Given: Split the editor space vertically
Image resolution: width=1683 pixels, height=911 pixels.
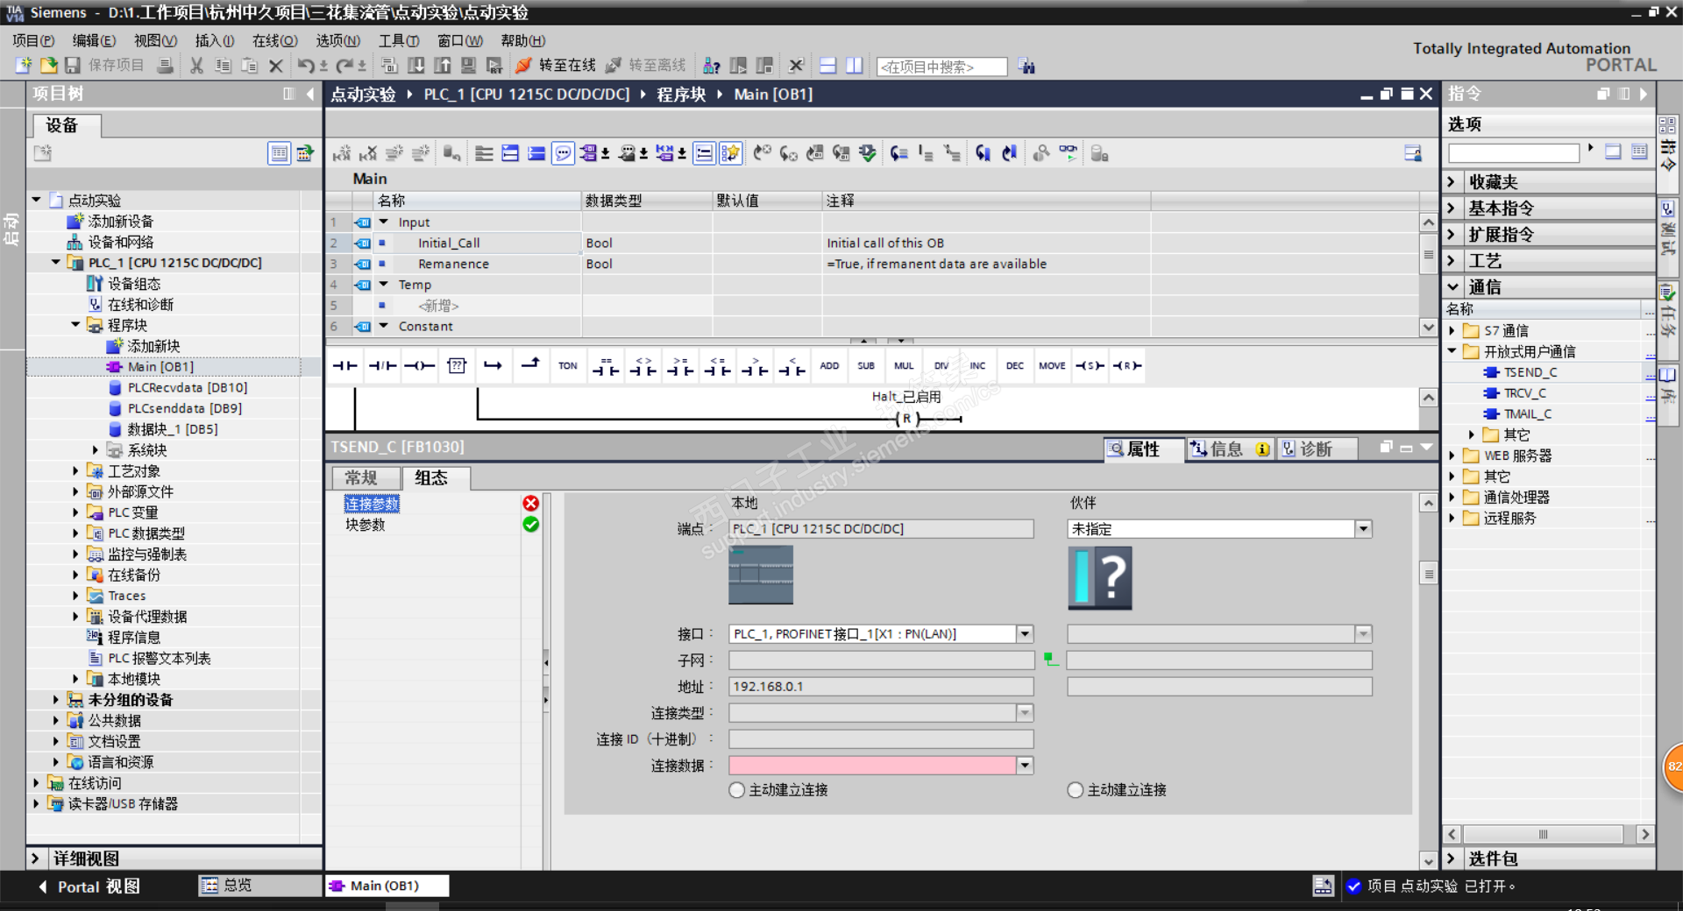Looking at the screenshot, I should click(855, 66).
